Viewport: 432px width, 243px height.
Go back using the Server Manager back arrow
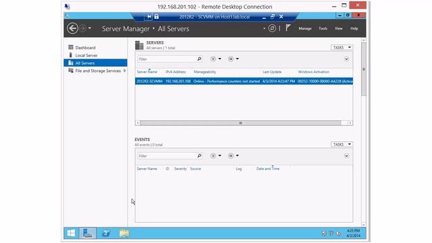tap(72, 28)
